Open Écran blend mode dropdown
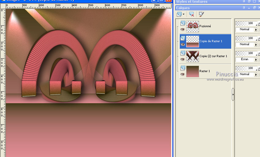 256,59
